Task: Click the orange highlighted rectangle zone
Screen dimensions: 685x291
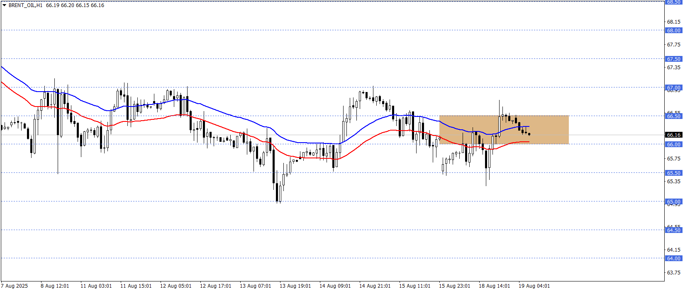Action: (x=504, y=130)
